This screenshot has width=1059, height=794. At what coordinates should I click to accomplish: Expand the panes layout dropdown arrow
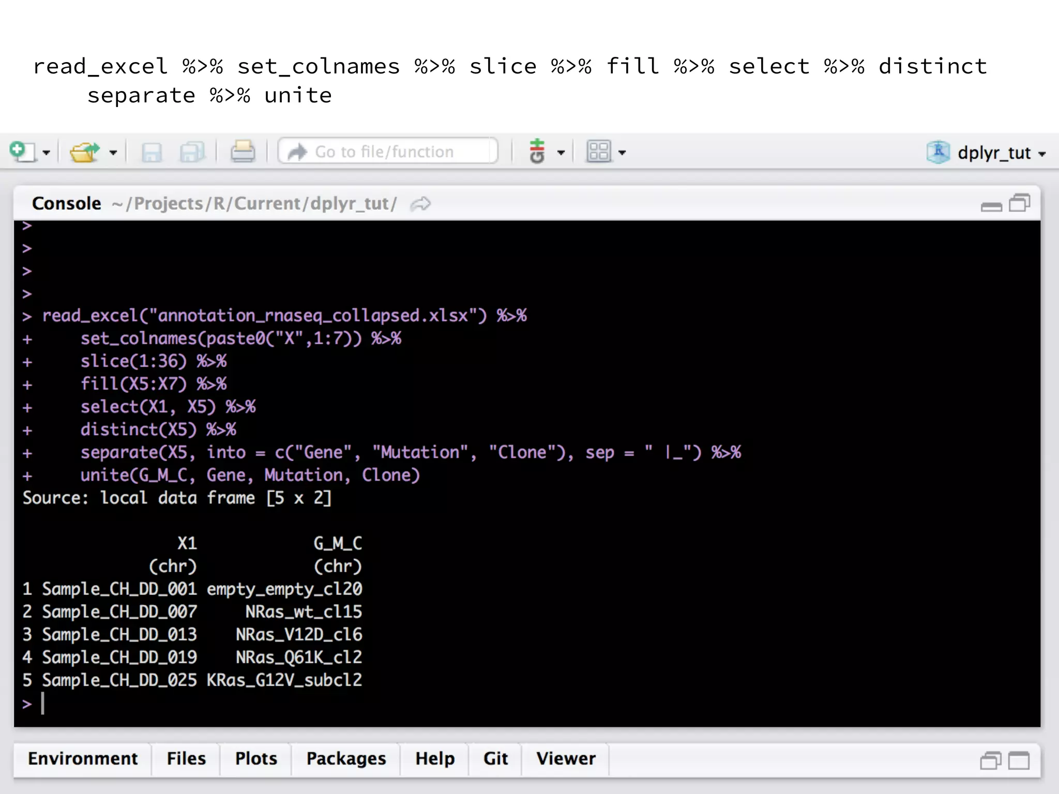click(622, 153)
